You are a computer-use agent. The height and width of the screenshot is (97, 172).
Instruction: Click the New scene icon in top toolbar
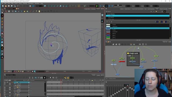(x=3, y=6)
